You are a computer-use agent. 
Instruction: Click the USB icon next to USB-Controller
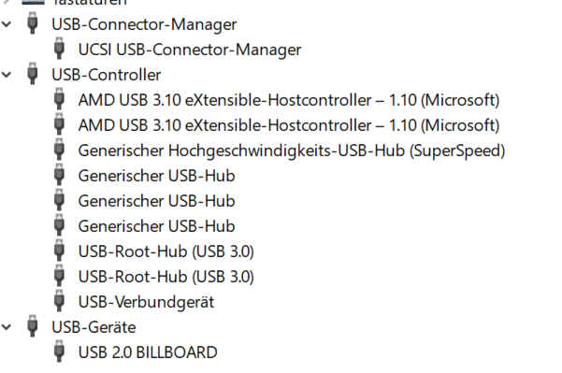click(32, 74)
